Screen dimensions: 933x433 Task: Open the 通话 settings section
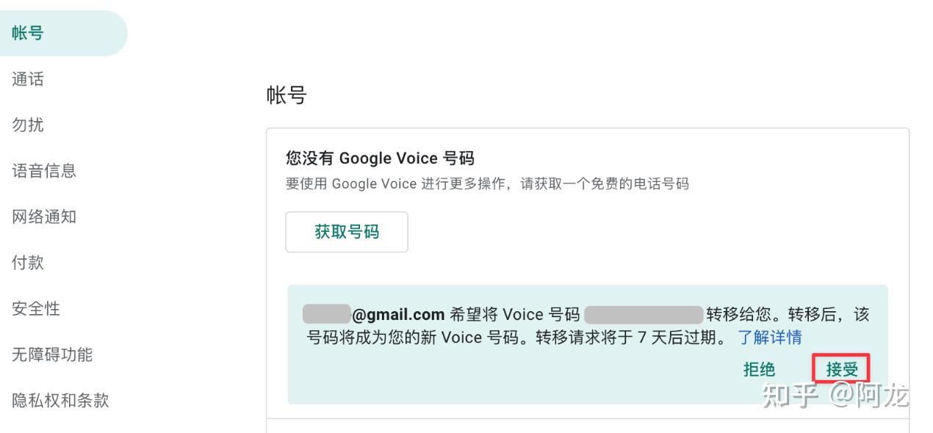tap(27, 79)
